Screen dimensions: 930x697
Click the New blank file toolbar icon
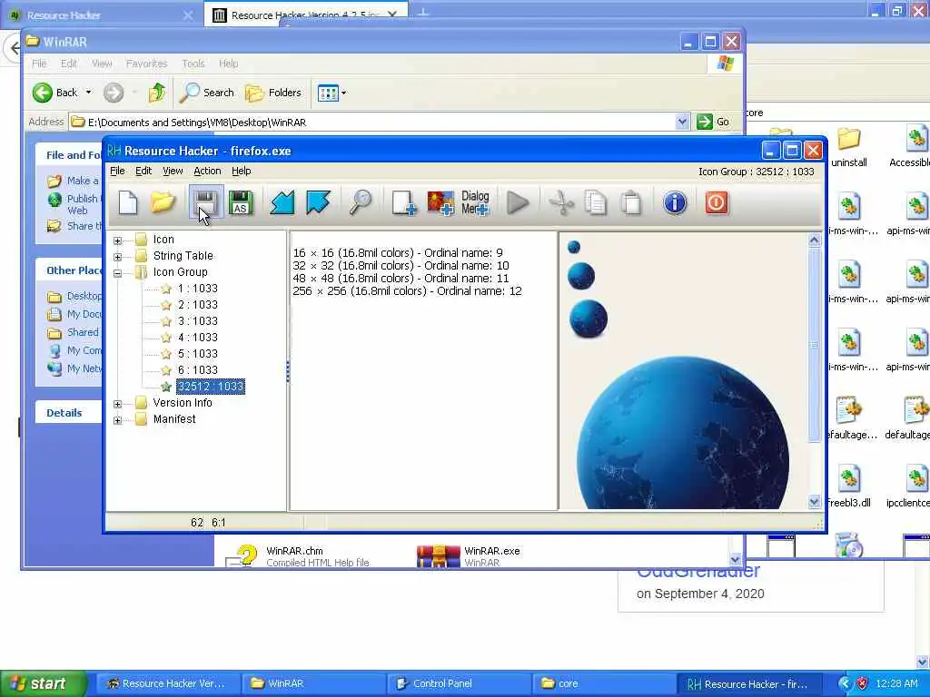coord(128,202)
